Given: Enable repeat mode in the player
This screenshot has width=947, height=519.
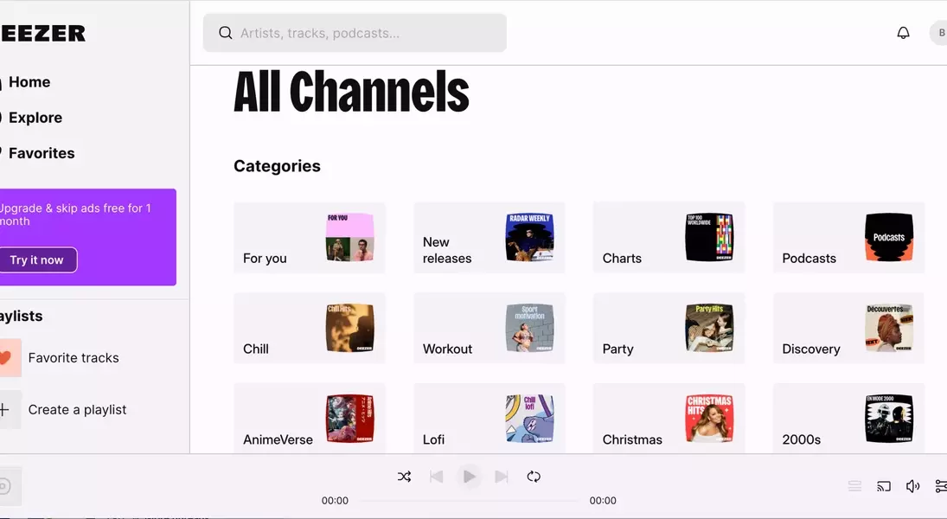Looking at the screenshot, I should 534,476.
